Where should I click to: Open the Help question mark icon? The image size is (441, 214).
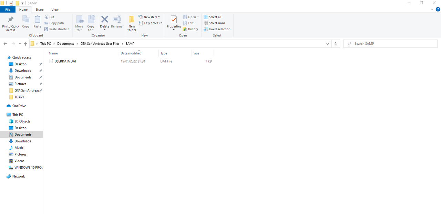click(438, 10)
